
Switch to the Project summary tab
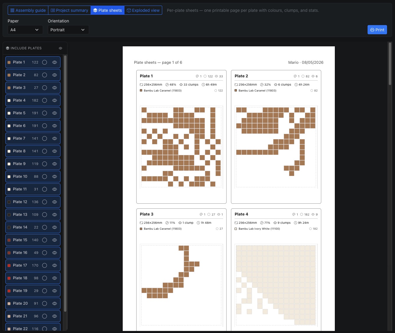coord(69,10)
